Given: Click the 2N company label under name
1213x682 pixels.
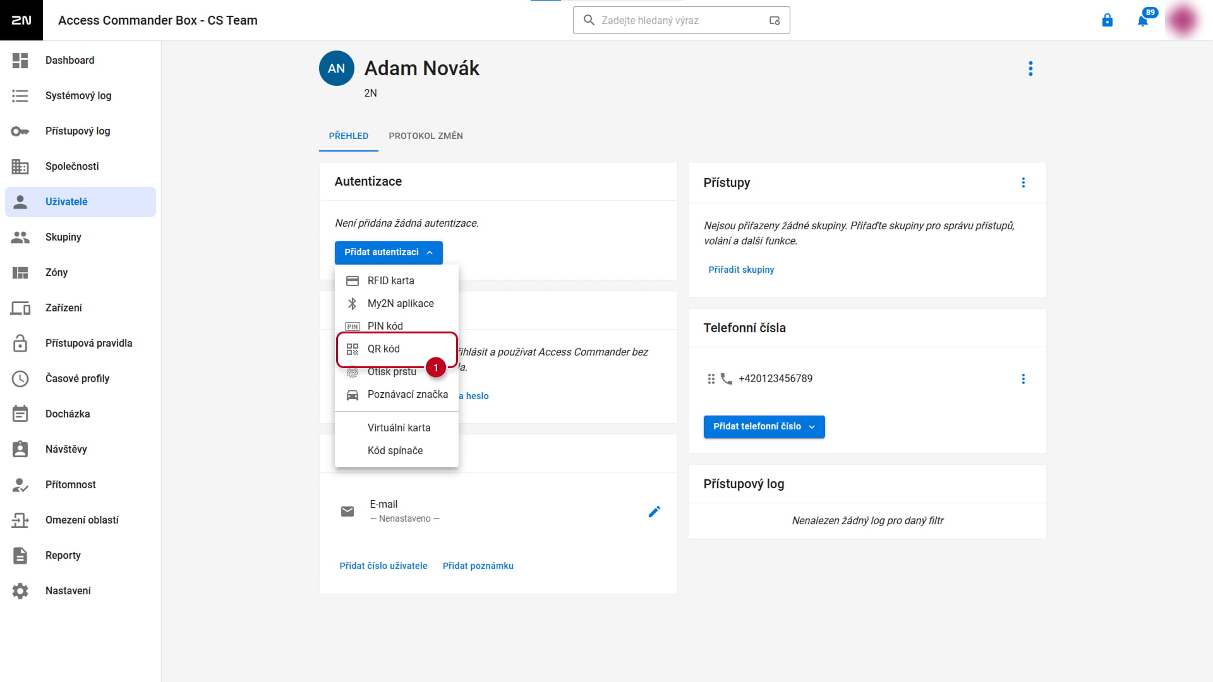Looking at the screenshot, I should point(370,93).
